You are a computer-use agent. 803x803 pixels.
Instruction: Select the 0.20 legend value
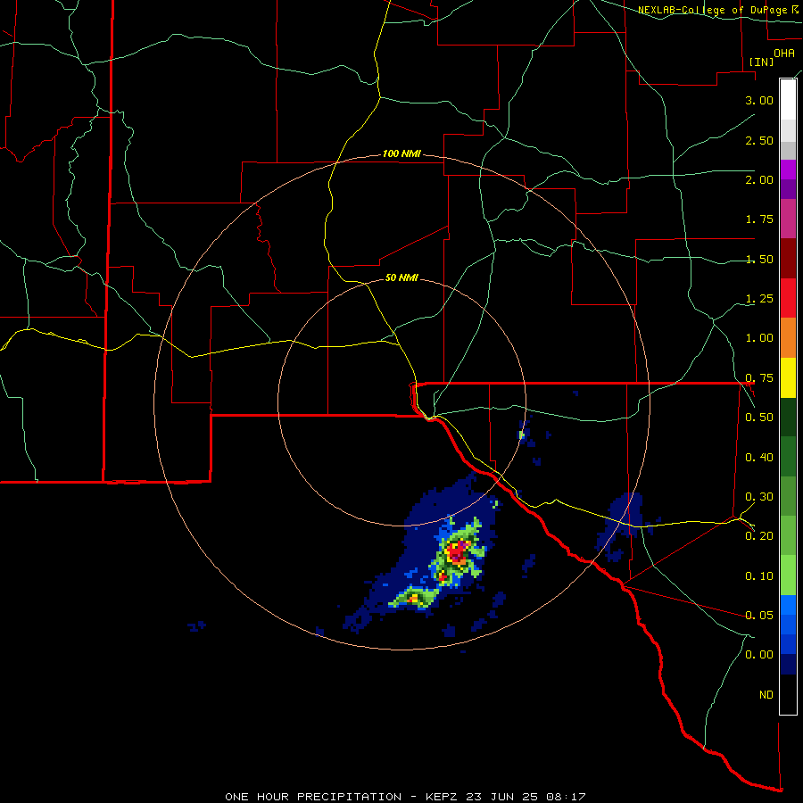pos(759,536)
